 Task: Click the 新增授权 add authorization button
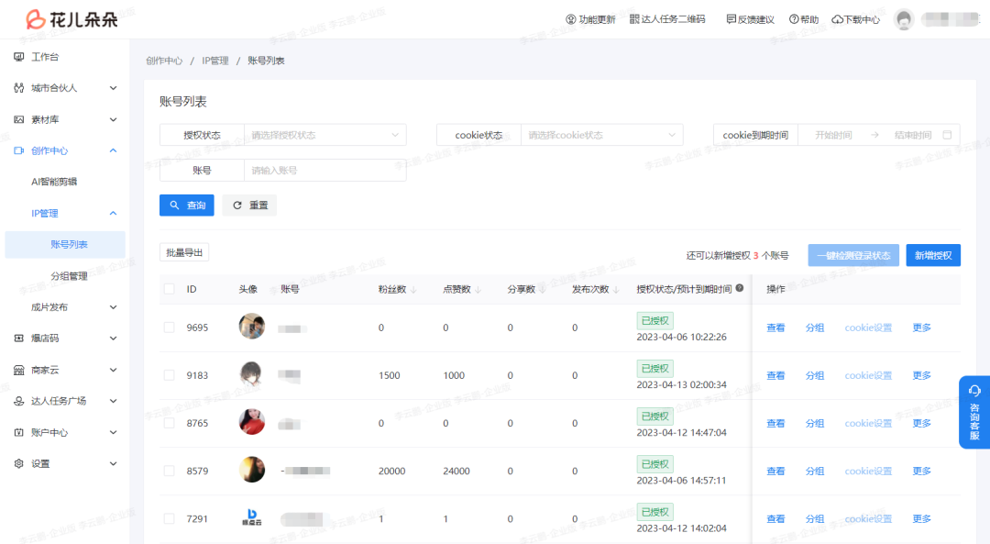pos(933,255)
